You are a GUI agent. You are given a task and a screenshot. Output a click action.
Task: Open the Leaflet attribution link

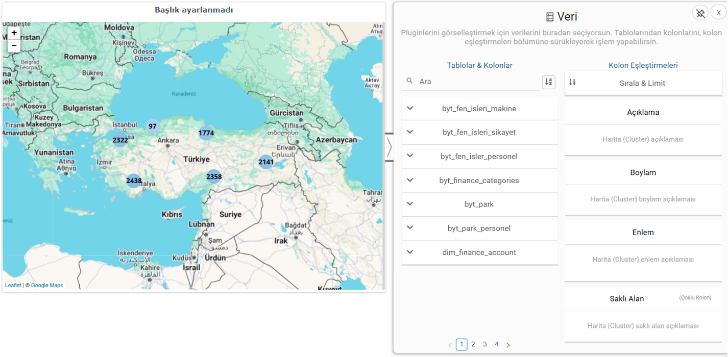13,286
